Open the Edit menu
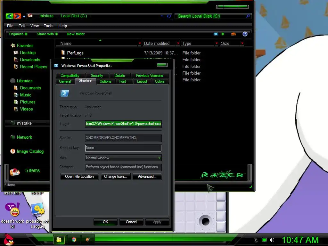The width and height of the screenshot is (328, 246). click(22, 26)
